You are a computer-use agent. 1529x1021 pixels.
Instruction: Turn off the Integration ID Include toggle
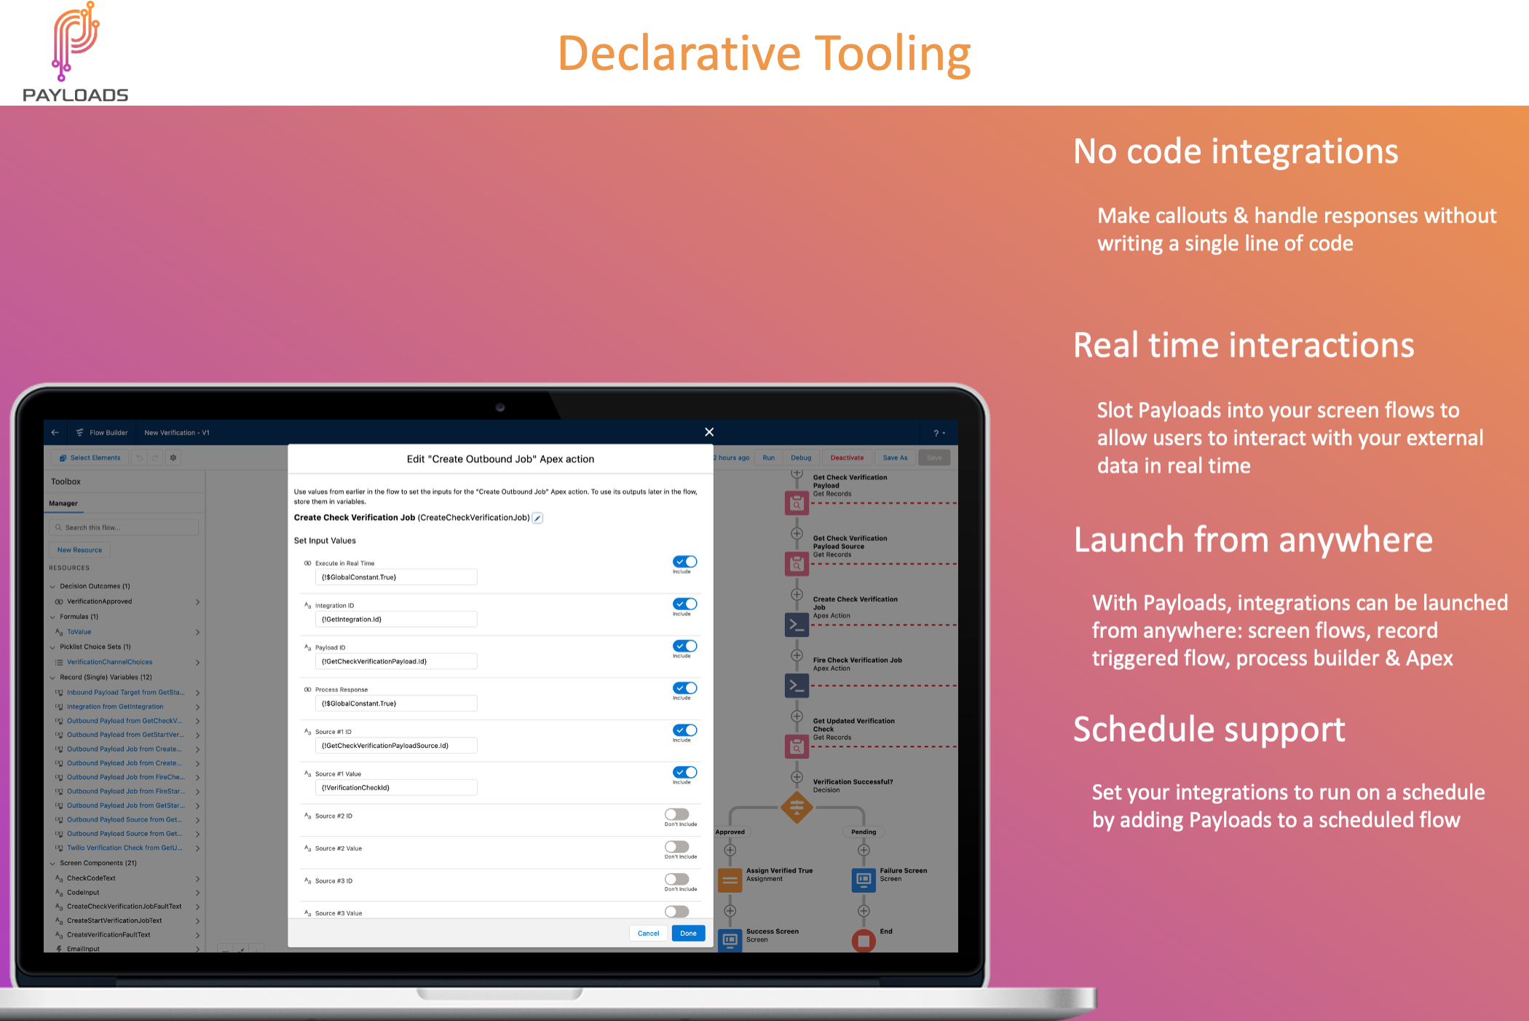pyautogui.click(x=684, y=604)
